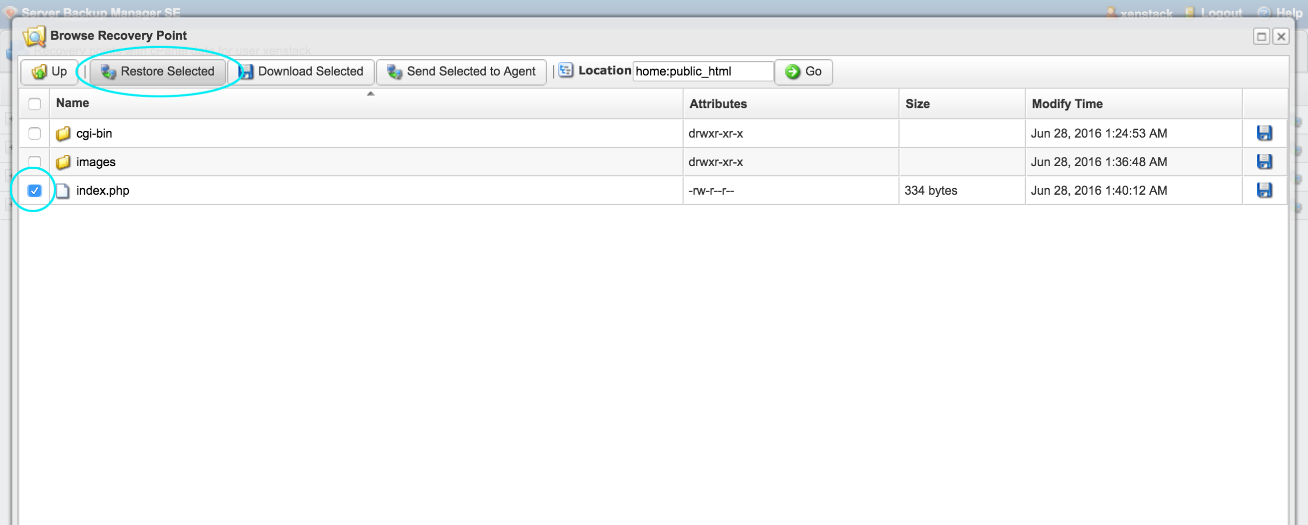Open the cgi-bin folder

(x=94, y=133)
